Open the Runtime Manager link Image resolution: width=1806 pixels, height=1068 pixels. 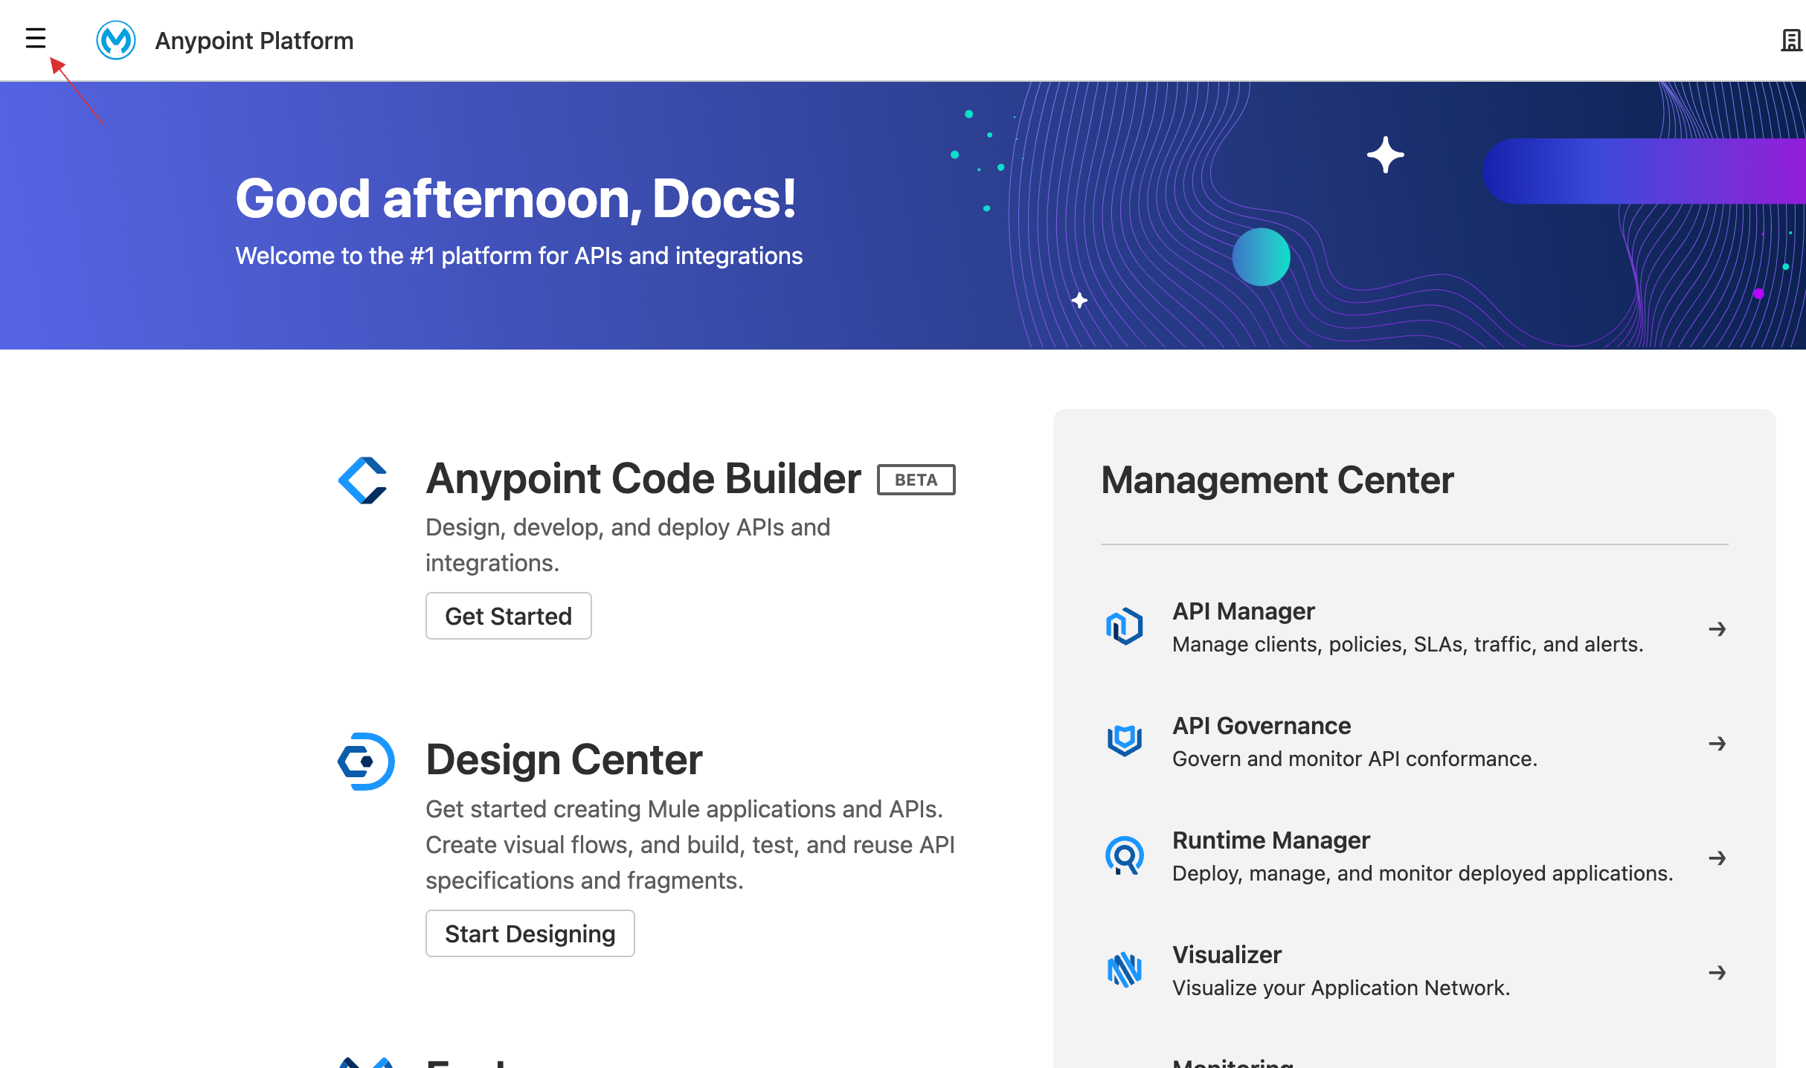(1271, 840)
